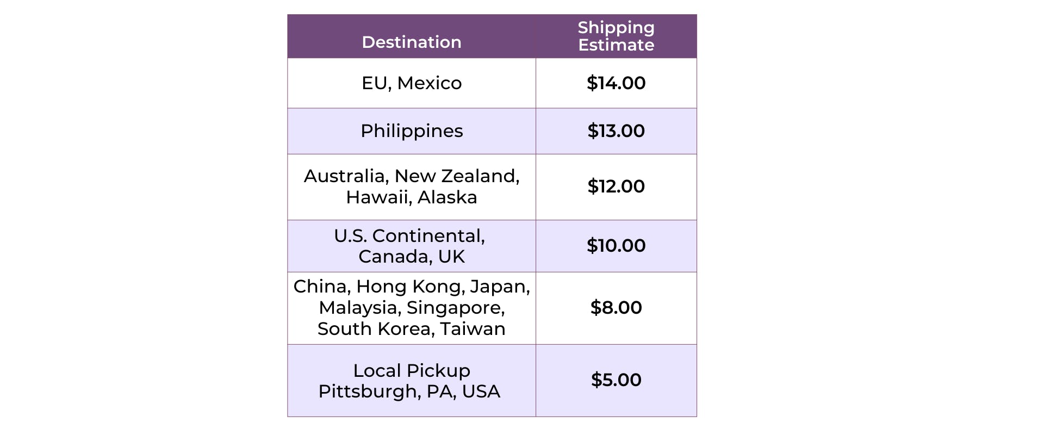
Task: Click the Philippines destination cell
Action: click(412, 131)
